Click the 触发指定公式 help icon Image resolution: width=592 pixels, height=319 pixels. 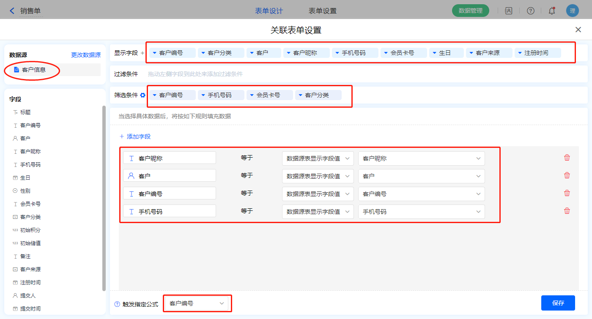(x=117, y=304)
